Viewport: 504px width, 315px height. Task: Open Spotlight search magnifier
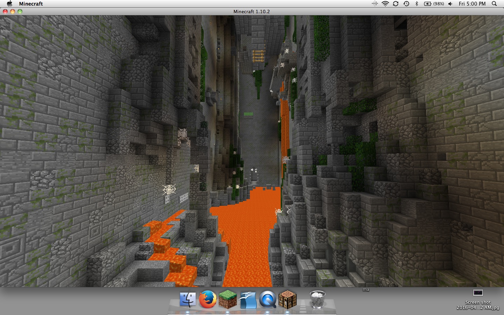[494, 3]
